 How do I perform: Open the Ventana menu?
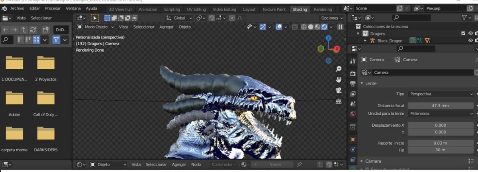73,8
